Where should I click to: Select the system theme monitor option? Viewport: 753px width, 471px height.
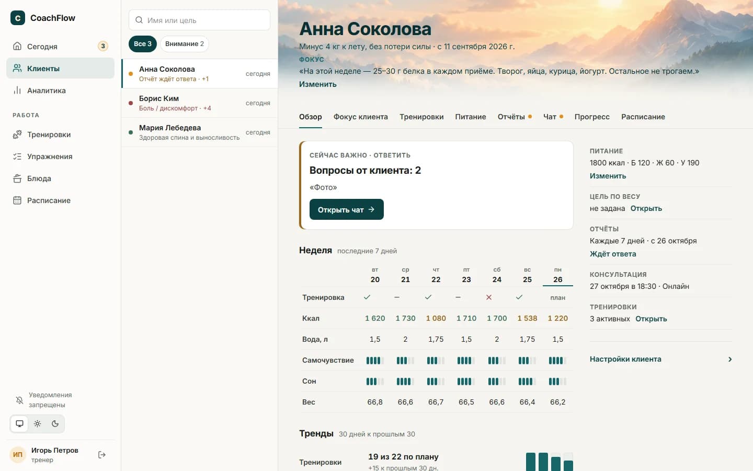(x=20, y=423)
